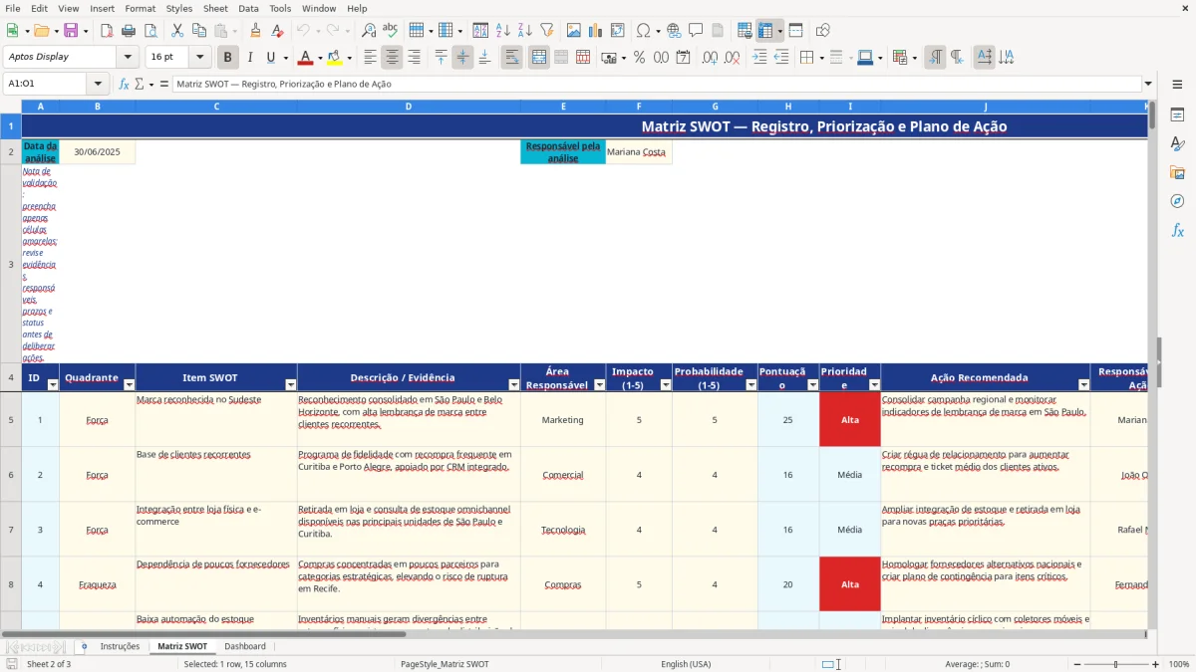
Task: Open the Data menu
Action: click(248, 8)
